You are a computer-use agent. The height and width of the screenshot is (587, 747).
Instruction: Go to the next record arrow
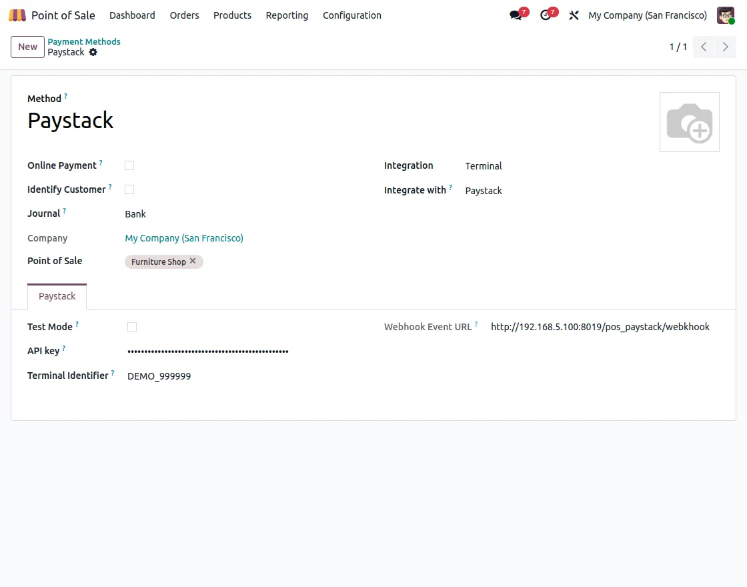coord(726,47)
